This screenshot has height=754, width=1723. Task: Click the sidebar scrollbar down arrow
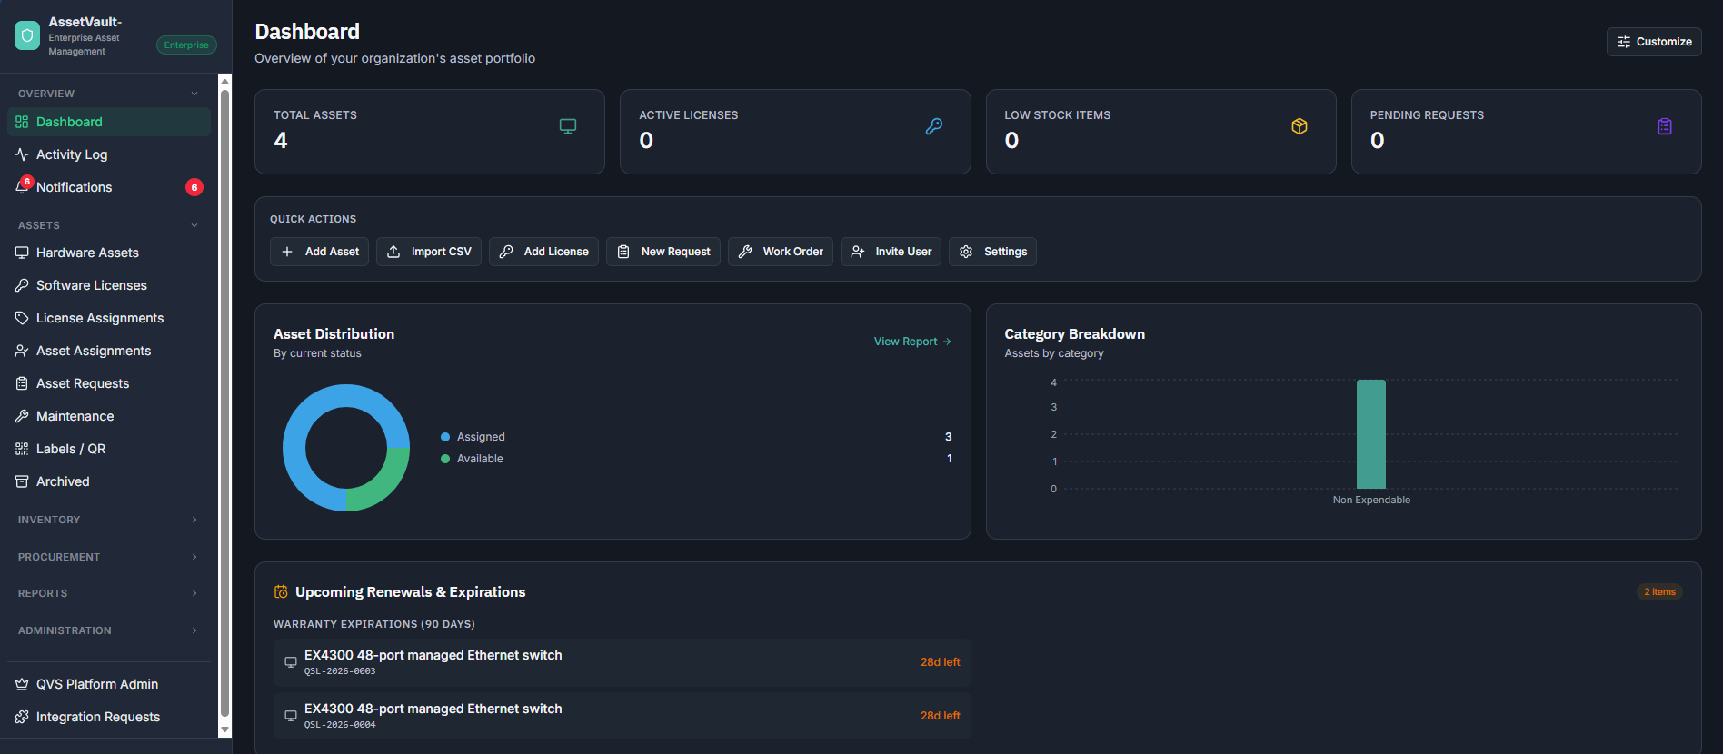coord(225,729)
